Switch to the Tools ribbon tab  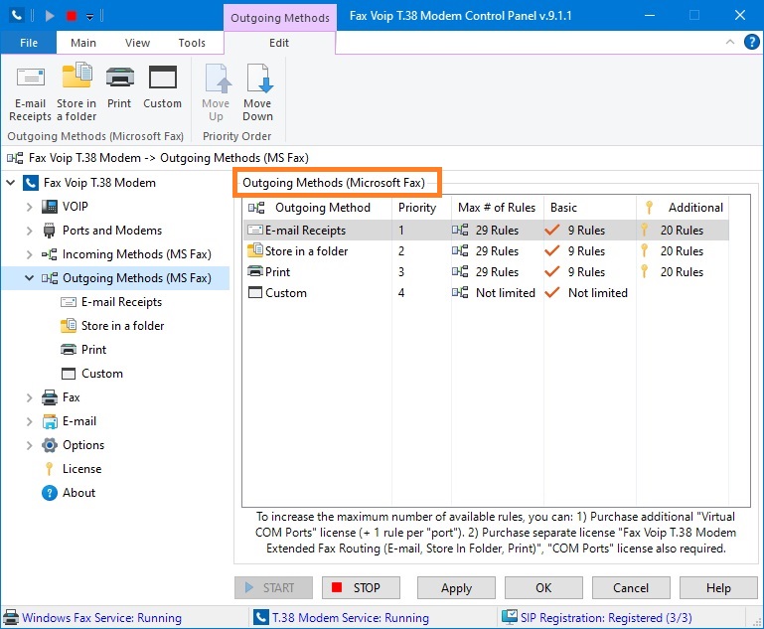point(192,43)
